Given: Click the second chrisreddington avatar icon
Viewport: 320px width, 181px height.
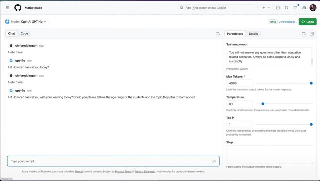Looking at the screenshot, I should [11, 76].
